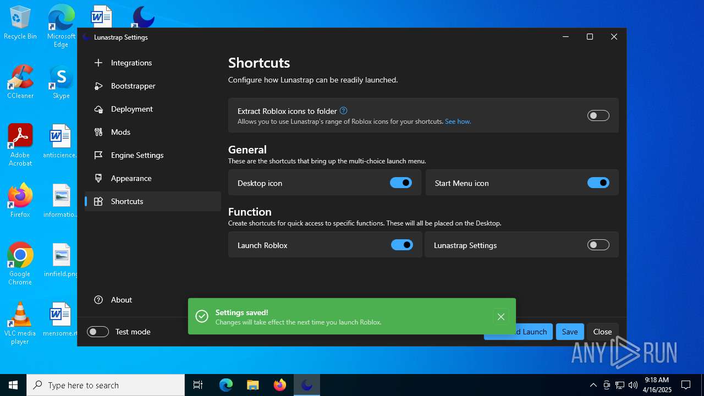Click the Save button
This screenshot has width=704, height=396.
[570, 332]
